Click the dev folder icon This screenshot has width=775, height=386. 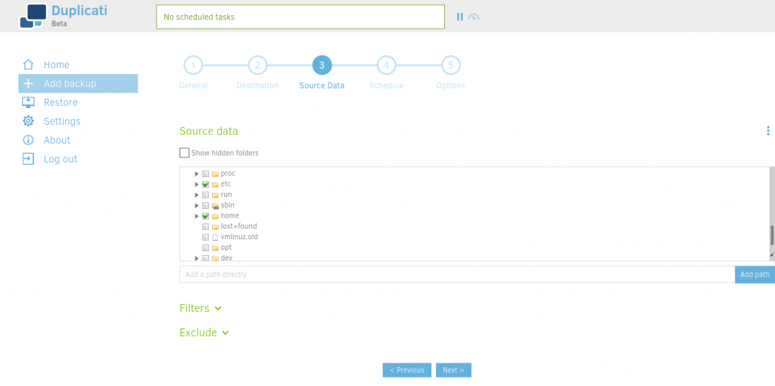[x=215, y=258]
